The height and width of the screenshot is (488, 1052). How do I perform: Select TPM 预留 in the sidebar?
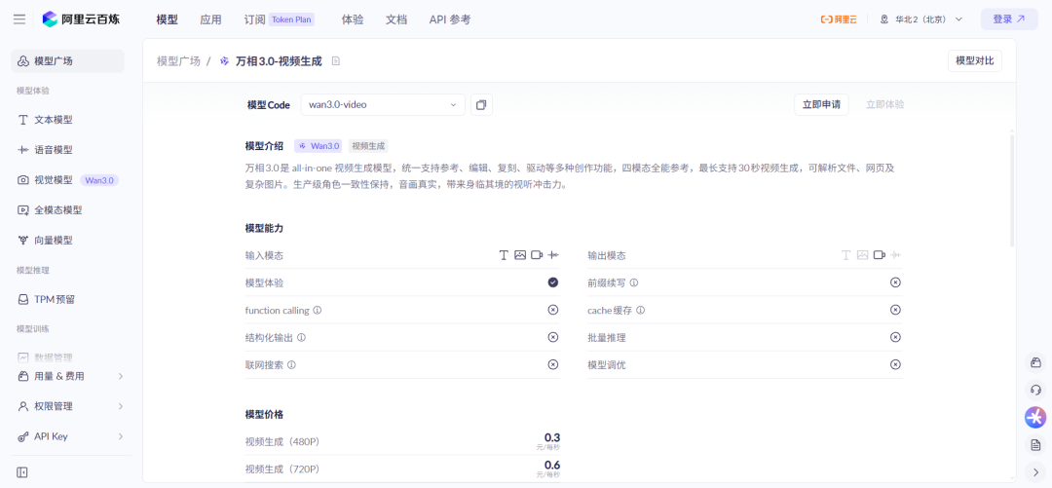point(68,299)
